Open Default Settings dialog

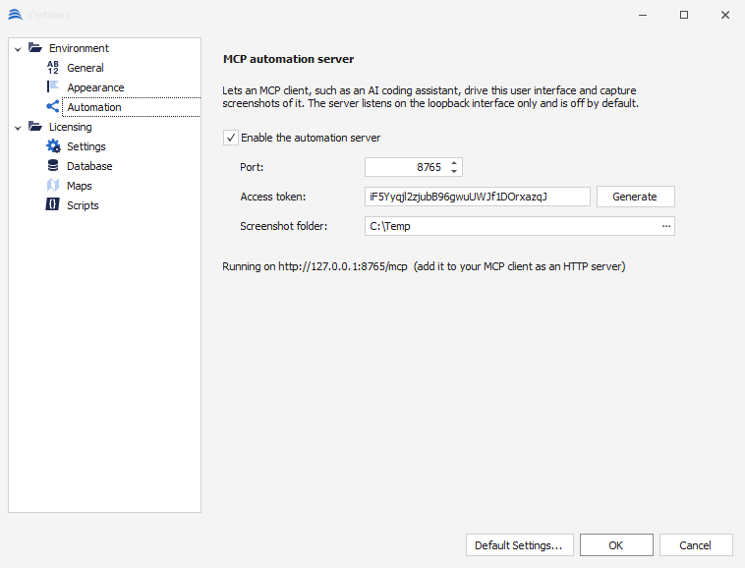tap(519, 545)
